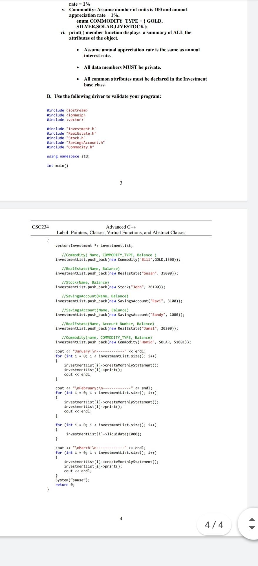The image size is (258, 566).
Task: Select the line "#include <iostream>"
Action: (x=67, y=110)
